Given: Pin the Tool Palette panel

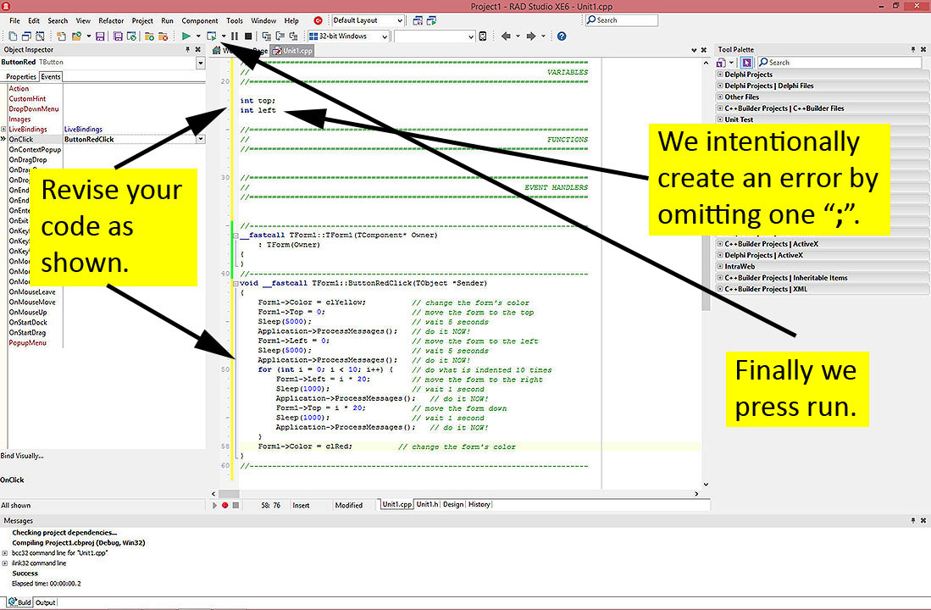Looking at the screenshot, I should point(913,50).
